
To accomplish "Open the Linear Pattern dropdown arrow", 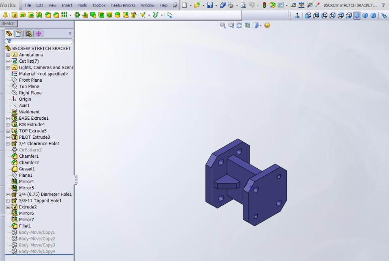I will pyautogui.click(x=71, y=15).
